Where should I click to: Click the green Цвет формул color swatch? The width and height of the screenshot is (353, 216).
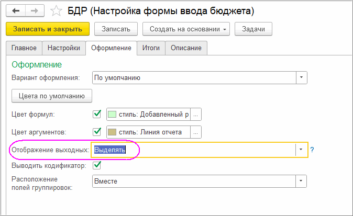pyautogui.click(x=112, y=115)
